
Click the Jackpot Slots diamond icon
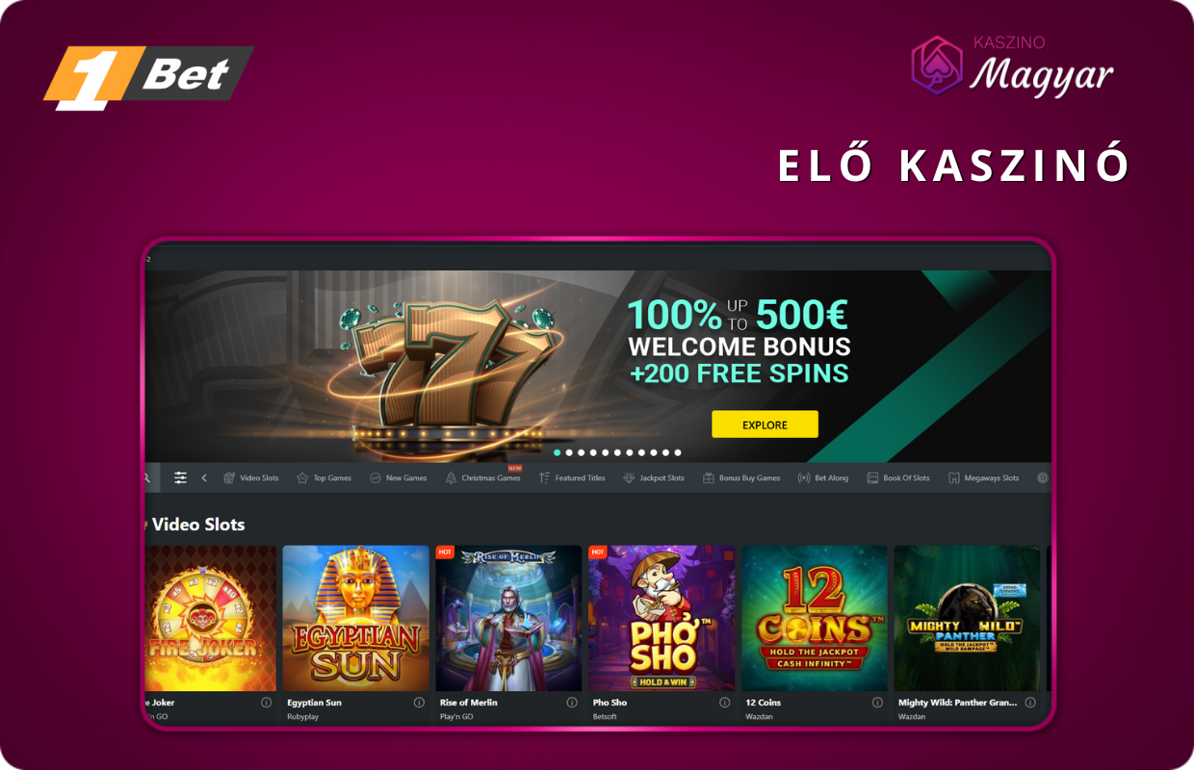[629, 477]
